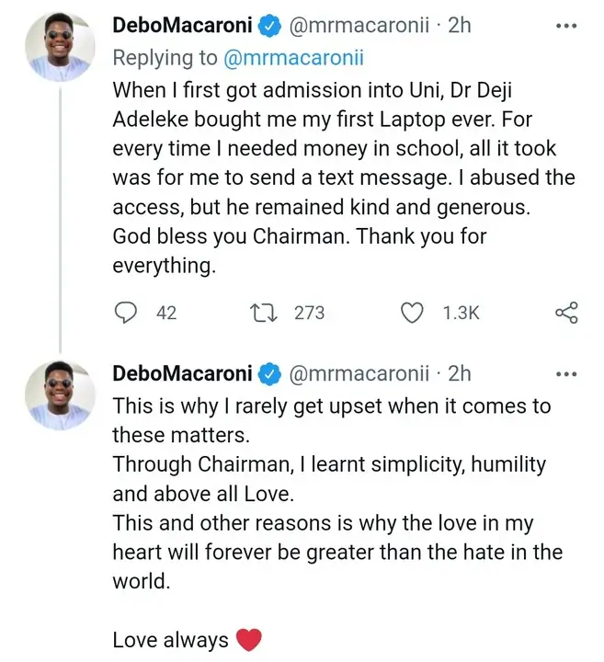Click the 2h timestamp on second tweet
This screenshot has width=604, height=662.
459,373
